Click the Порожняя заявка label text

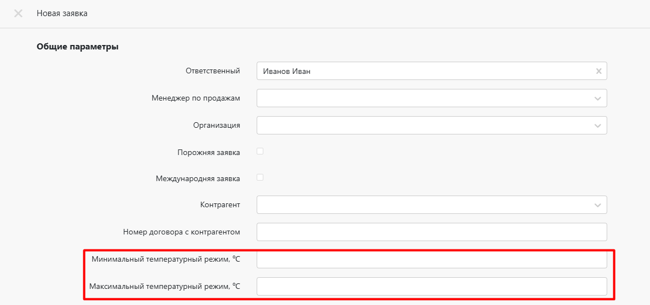[x=208, y=152]
